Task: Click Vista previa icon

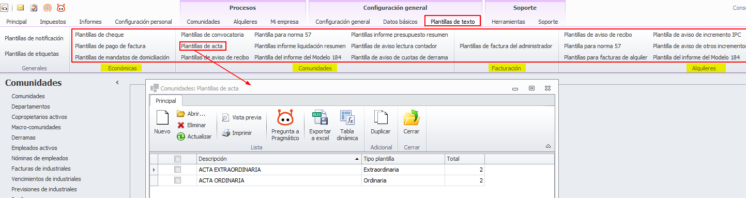Action: (x=225, y=117)
